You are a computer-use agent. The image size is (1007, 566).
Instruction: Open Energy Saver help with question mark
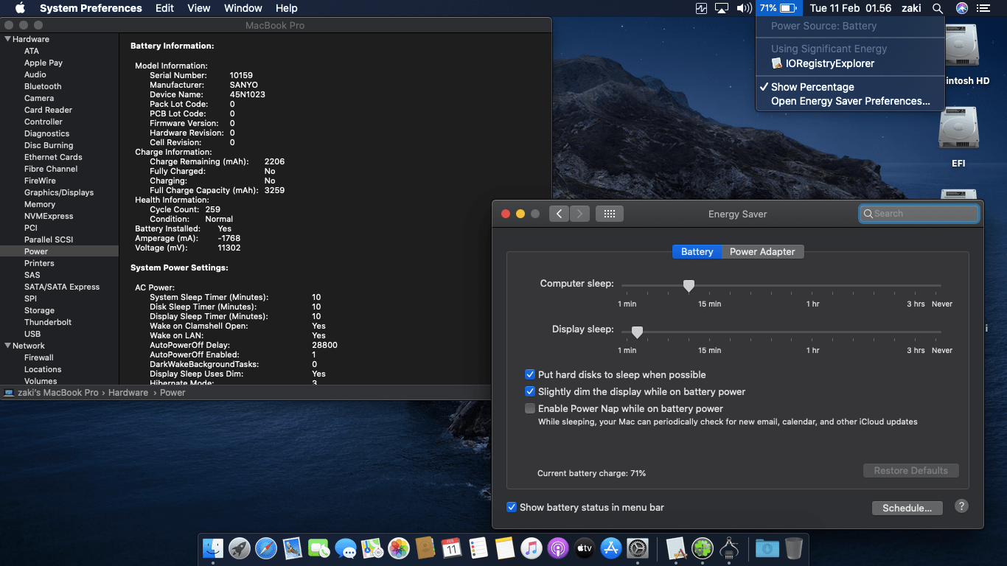click(961, 506)
